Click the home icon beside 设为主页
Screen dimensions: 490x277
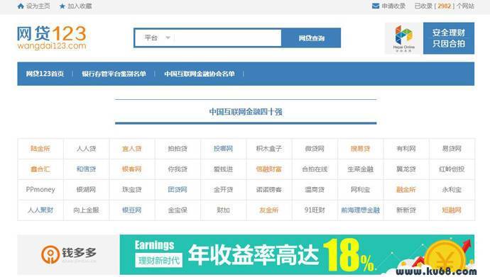coord(21,6)
